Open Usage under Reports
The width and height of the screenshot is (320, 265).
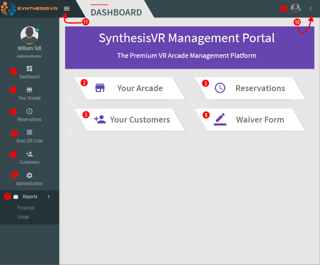[23, 217]
